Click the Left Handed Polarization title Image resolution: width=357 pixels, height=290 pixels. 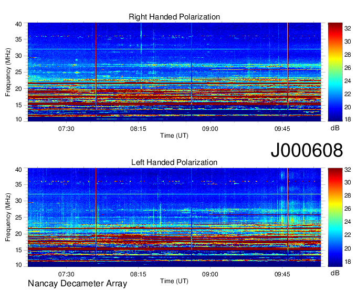click(x=174, y=162)
